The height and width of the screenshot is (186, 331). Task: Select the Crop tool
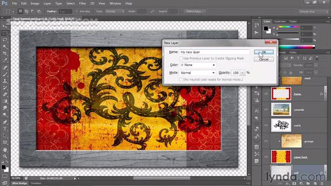click(5, 53)
